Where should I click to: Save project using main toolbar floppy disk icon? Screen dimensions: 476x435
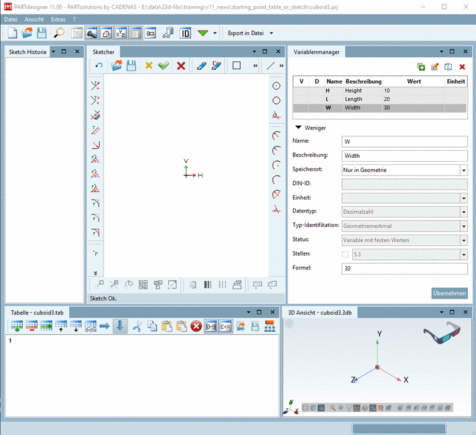point(42,33)
